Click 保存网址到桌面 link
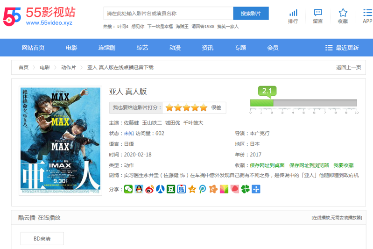Screen dimensions: 373x249 [x=267, y=165]
